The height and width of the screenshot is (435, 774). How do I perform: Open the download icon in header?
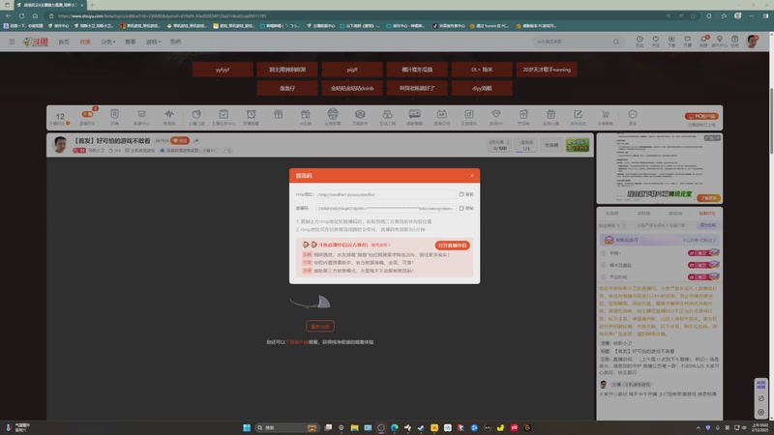click(671, 41)
